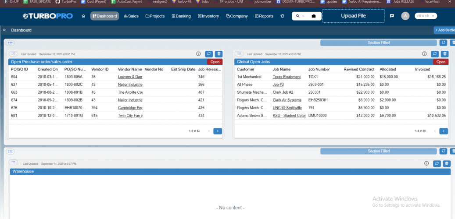Viewport: 455px width, 219px height.
Task: Open the user avatar A
Action: 405,16
